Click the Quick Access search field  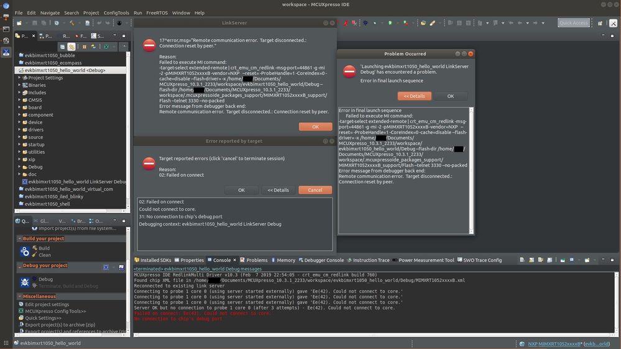point(573,23)
